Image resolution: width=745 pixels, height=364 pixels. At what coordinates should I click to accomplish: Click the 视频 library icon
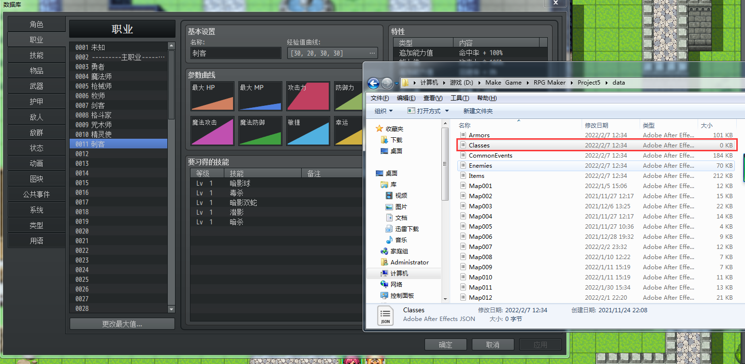389,195
